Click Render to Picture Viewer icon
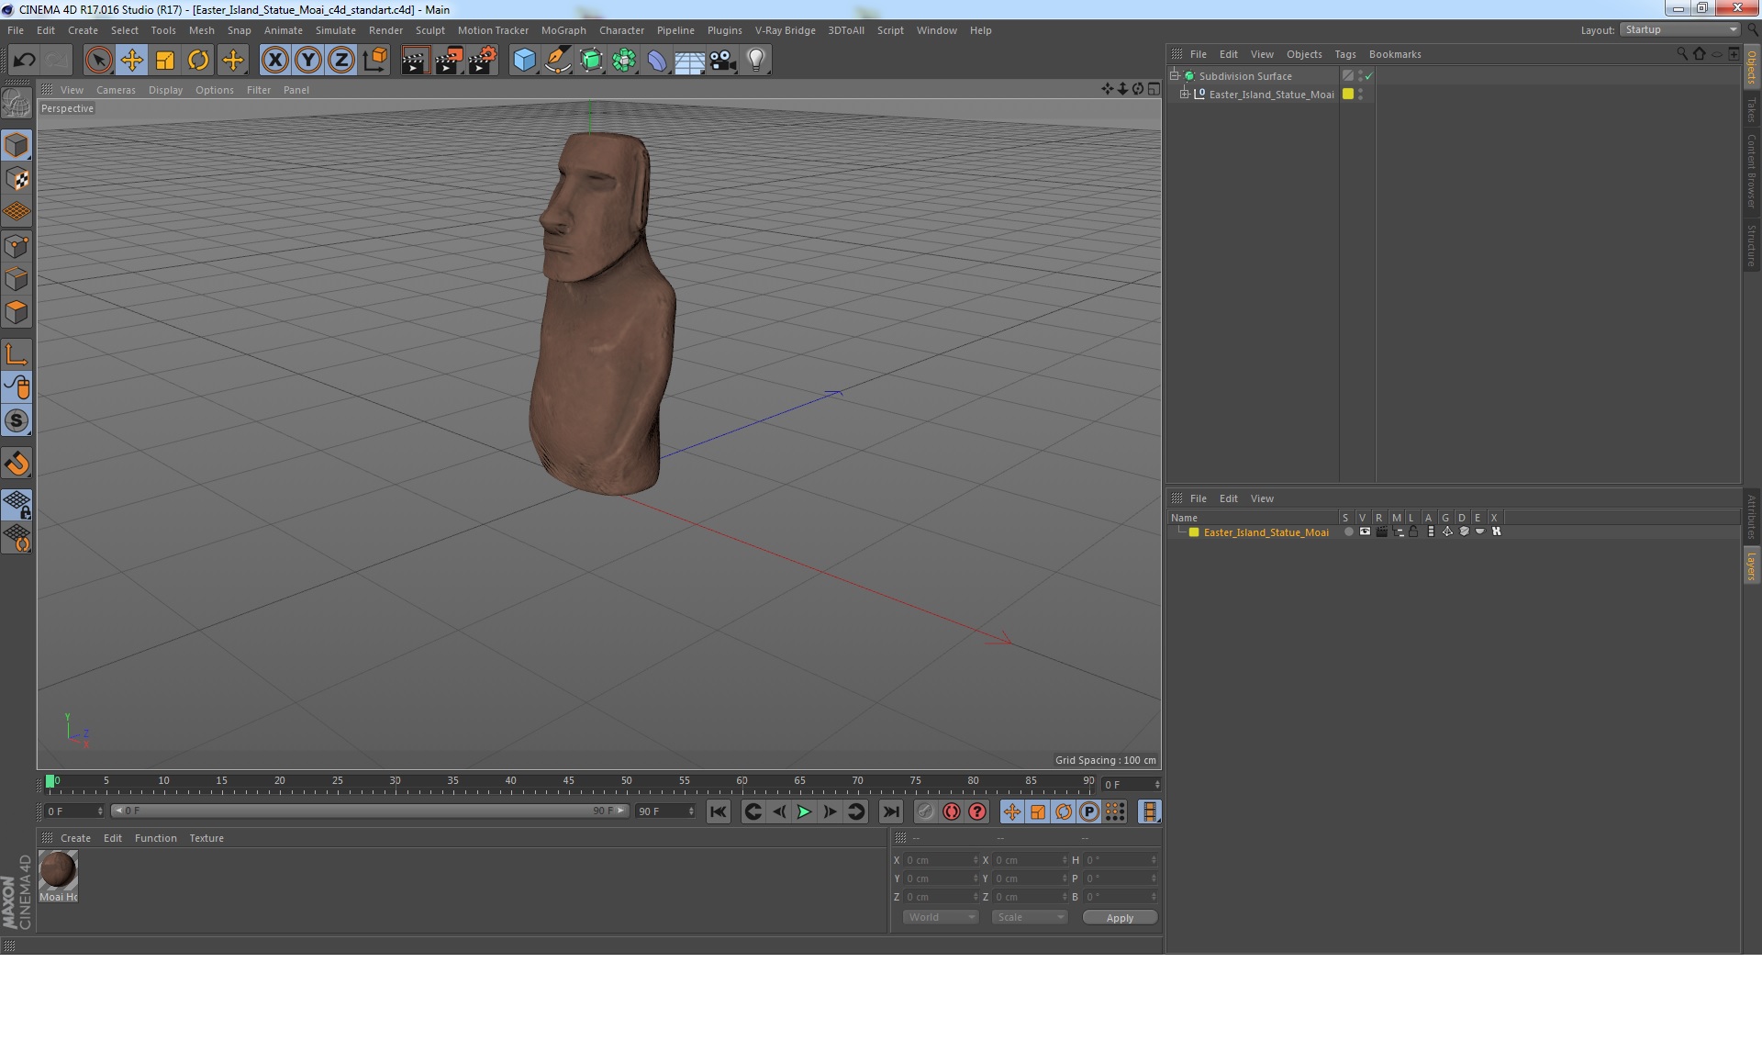 tap(449, 61)
